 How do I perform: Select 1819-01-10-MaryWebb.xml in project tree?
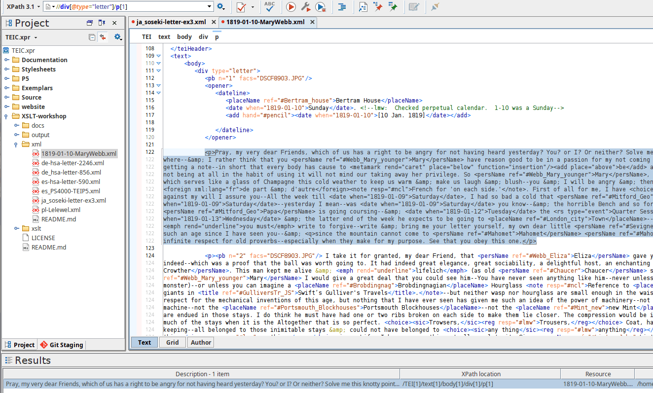(79, 154)
